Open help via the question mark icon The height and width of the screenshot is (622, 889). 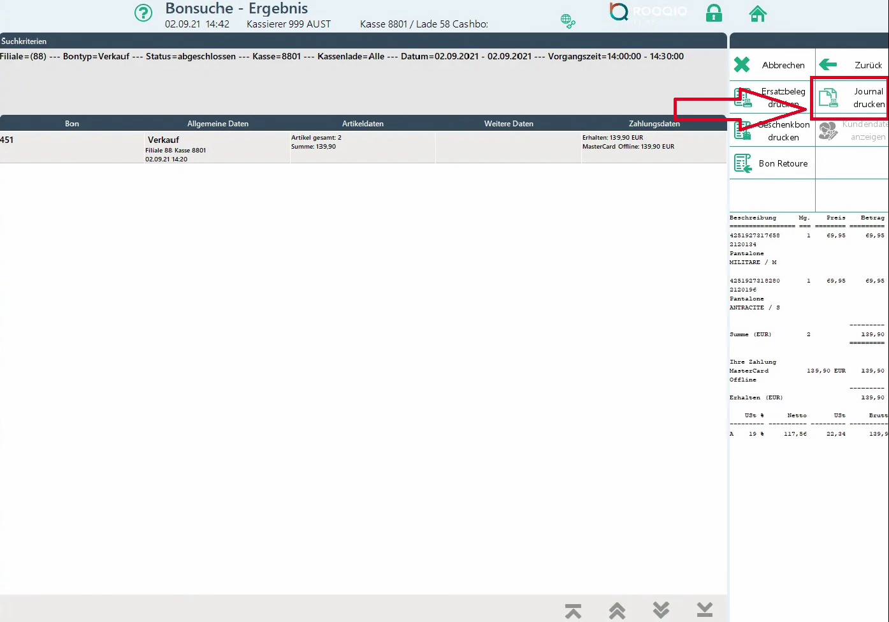click(x=143, y=13)
